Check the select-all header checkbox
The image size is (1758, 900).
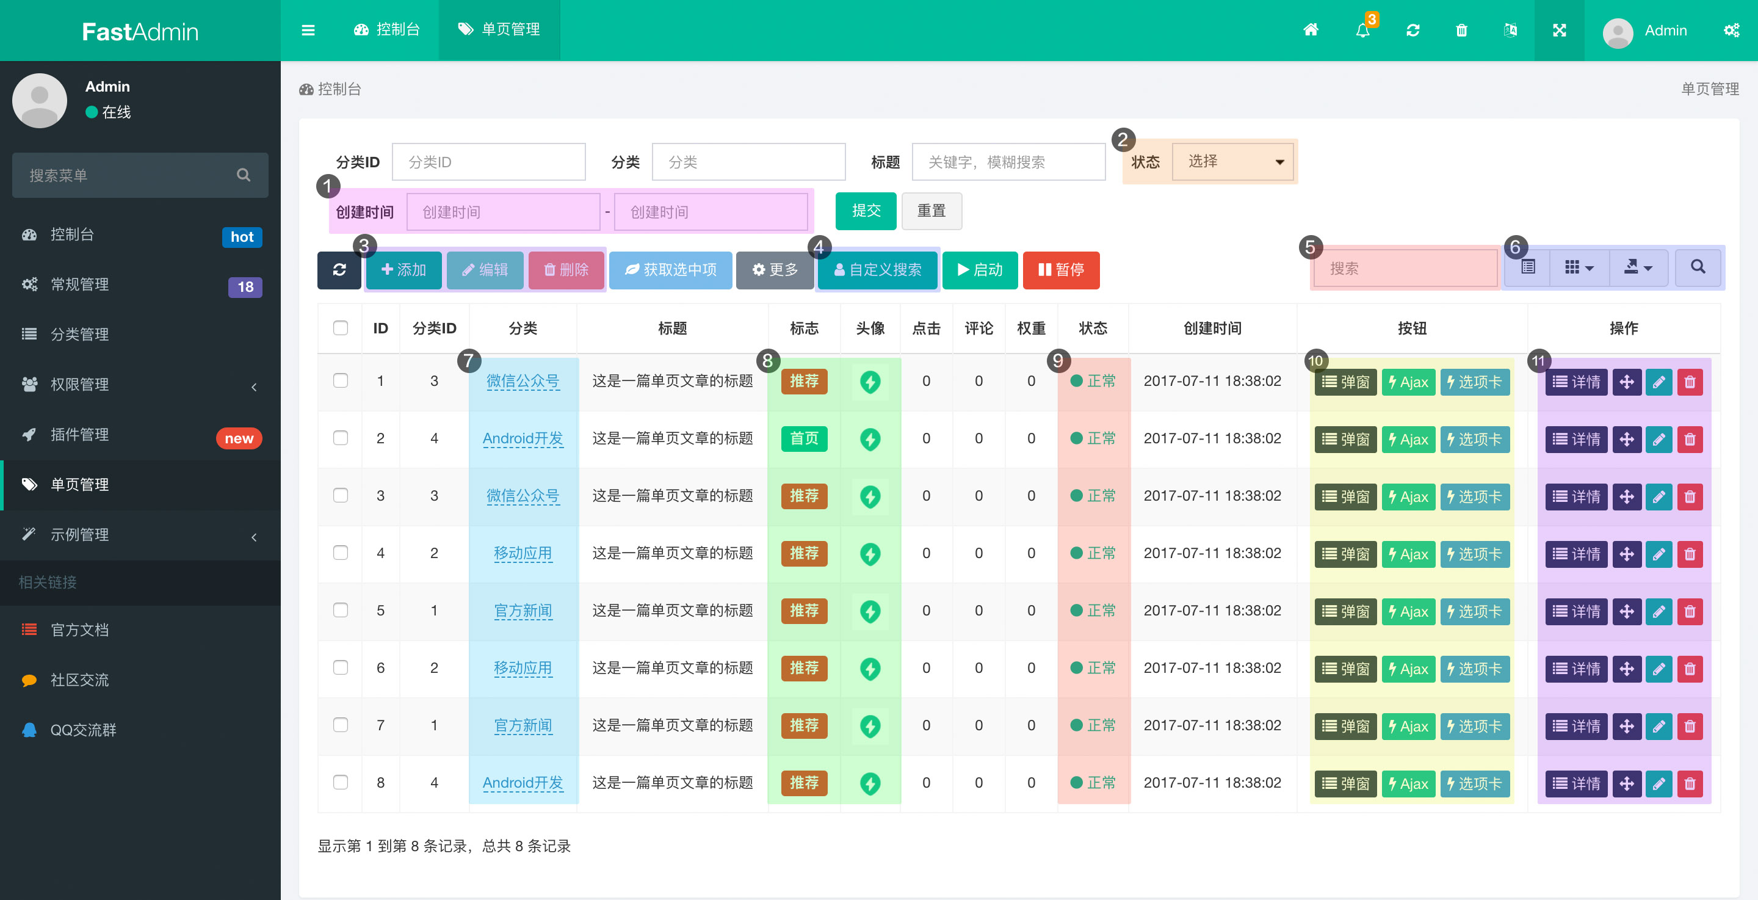point(341,328)
